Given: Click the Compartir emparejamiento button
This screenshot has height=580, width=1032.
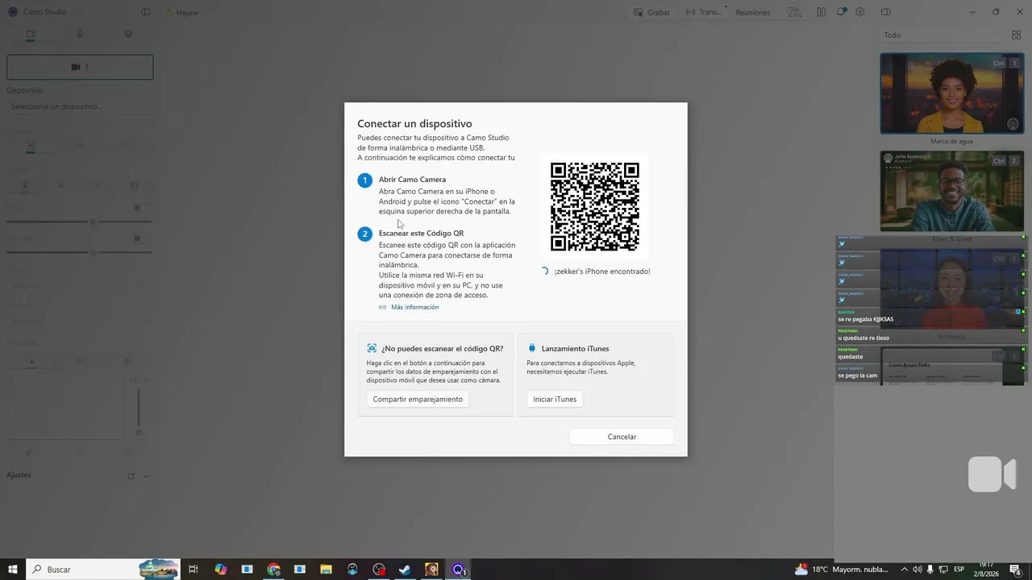Looking at the screenshot, I should click(418, 399).
